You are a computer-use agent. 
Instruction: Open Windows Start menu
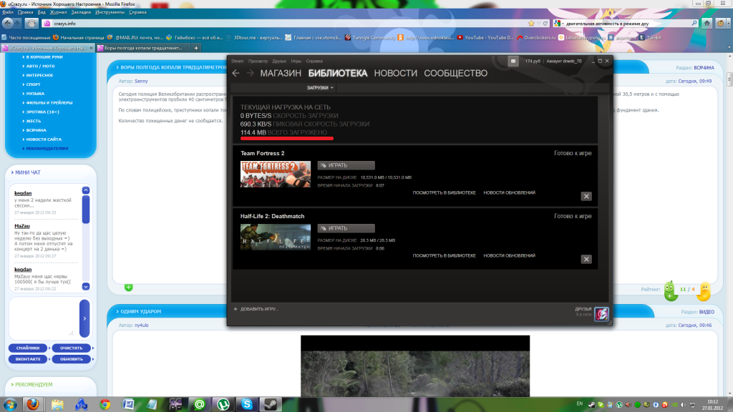coord(10,404)
